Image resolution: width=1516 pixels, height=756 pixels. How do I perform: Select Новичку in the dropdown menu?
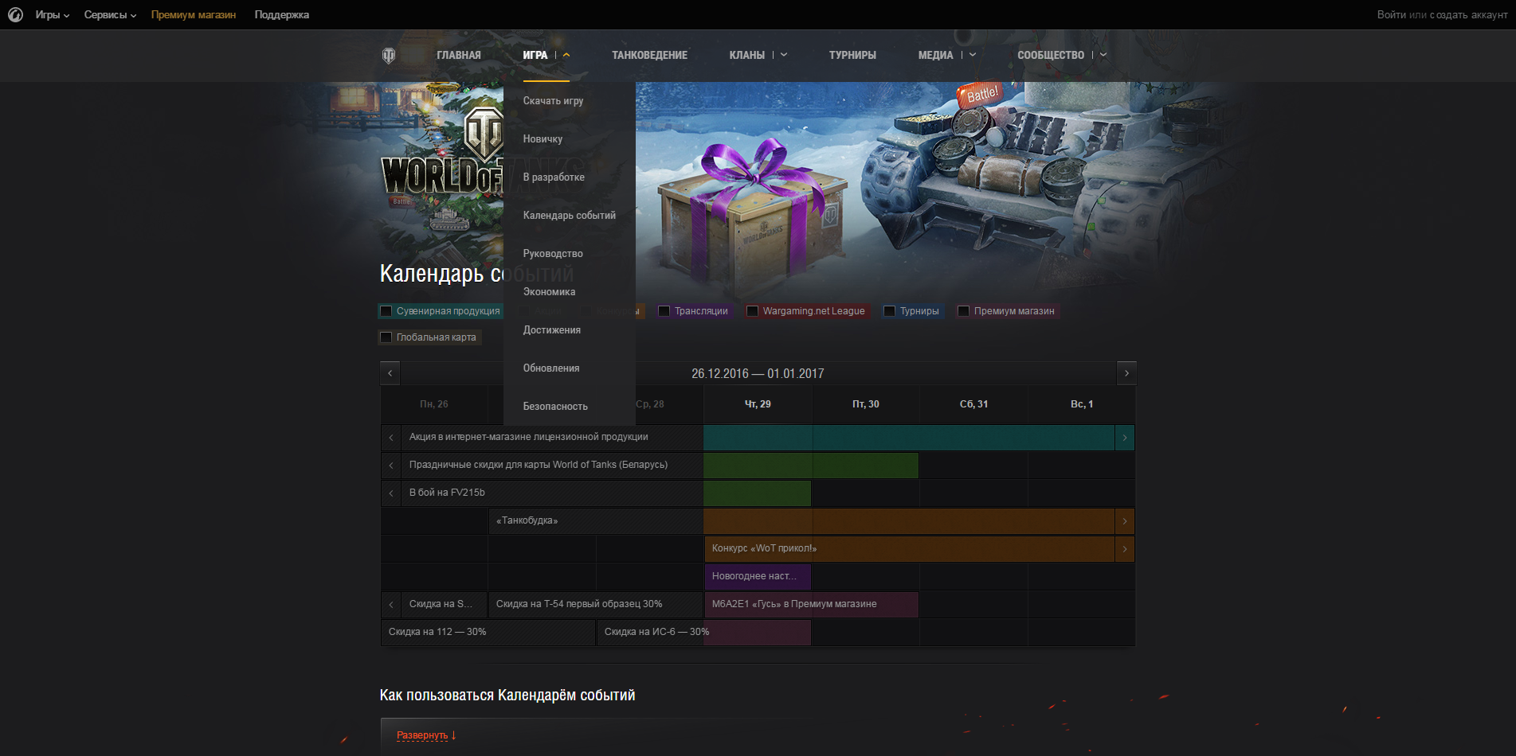point(543,139)
